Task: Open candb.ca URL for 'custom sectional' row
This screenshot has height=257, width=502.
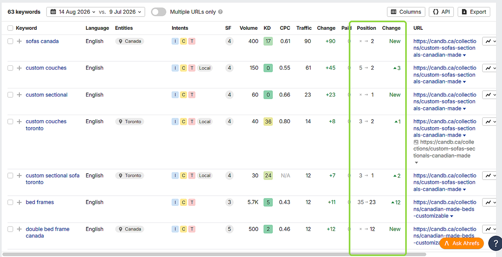Action: click(x=445, y=101)
